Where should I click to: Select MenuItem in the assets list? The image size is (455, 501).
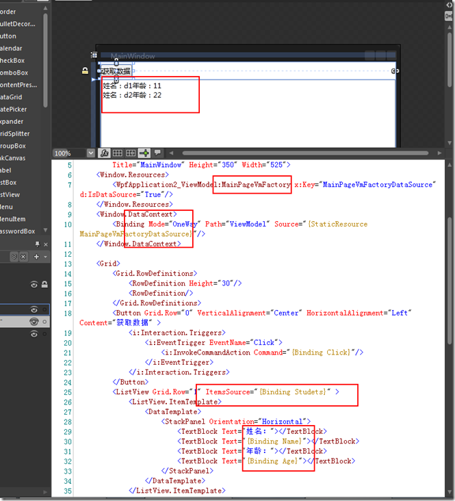coord(13,219)
